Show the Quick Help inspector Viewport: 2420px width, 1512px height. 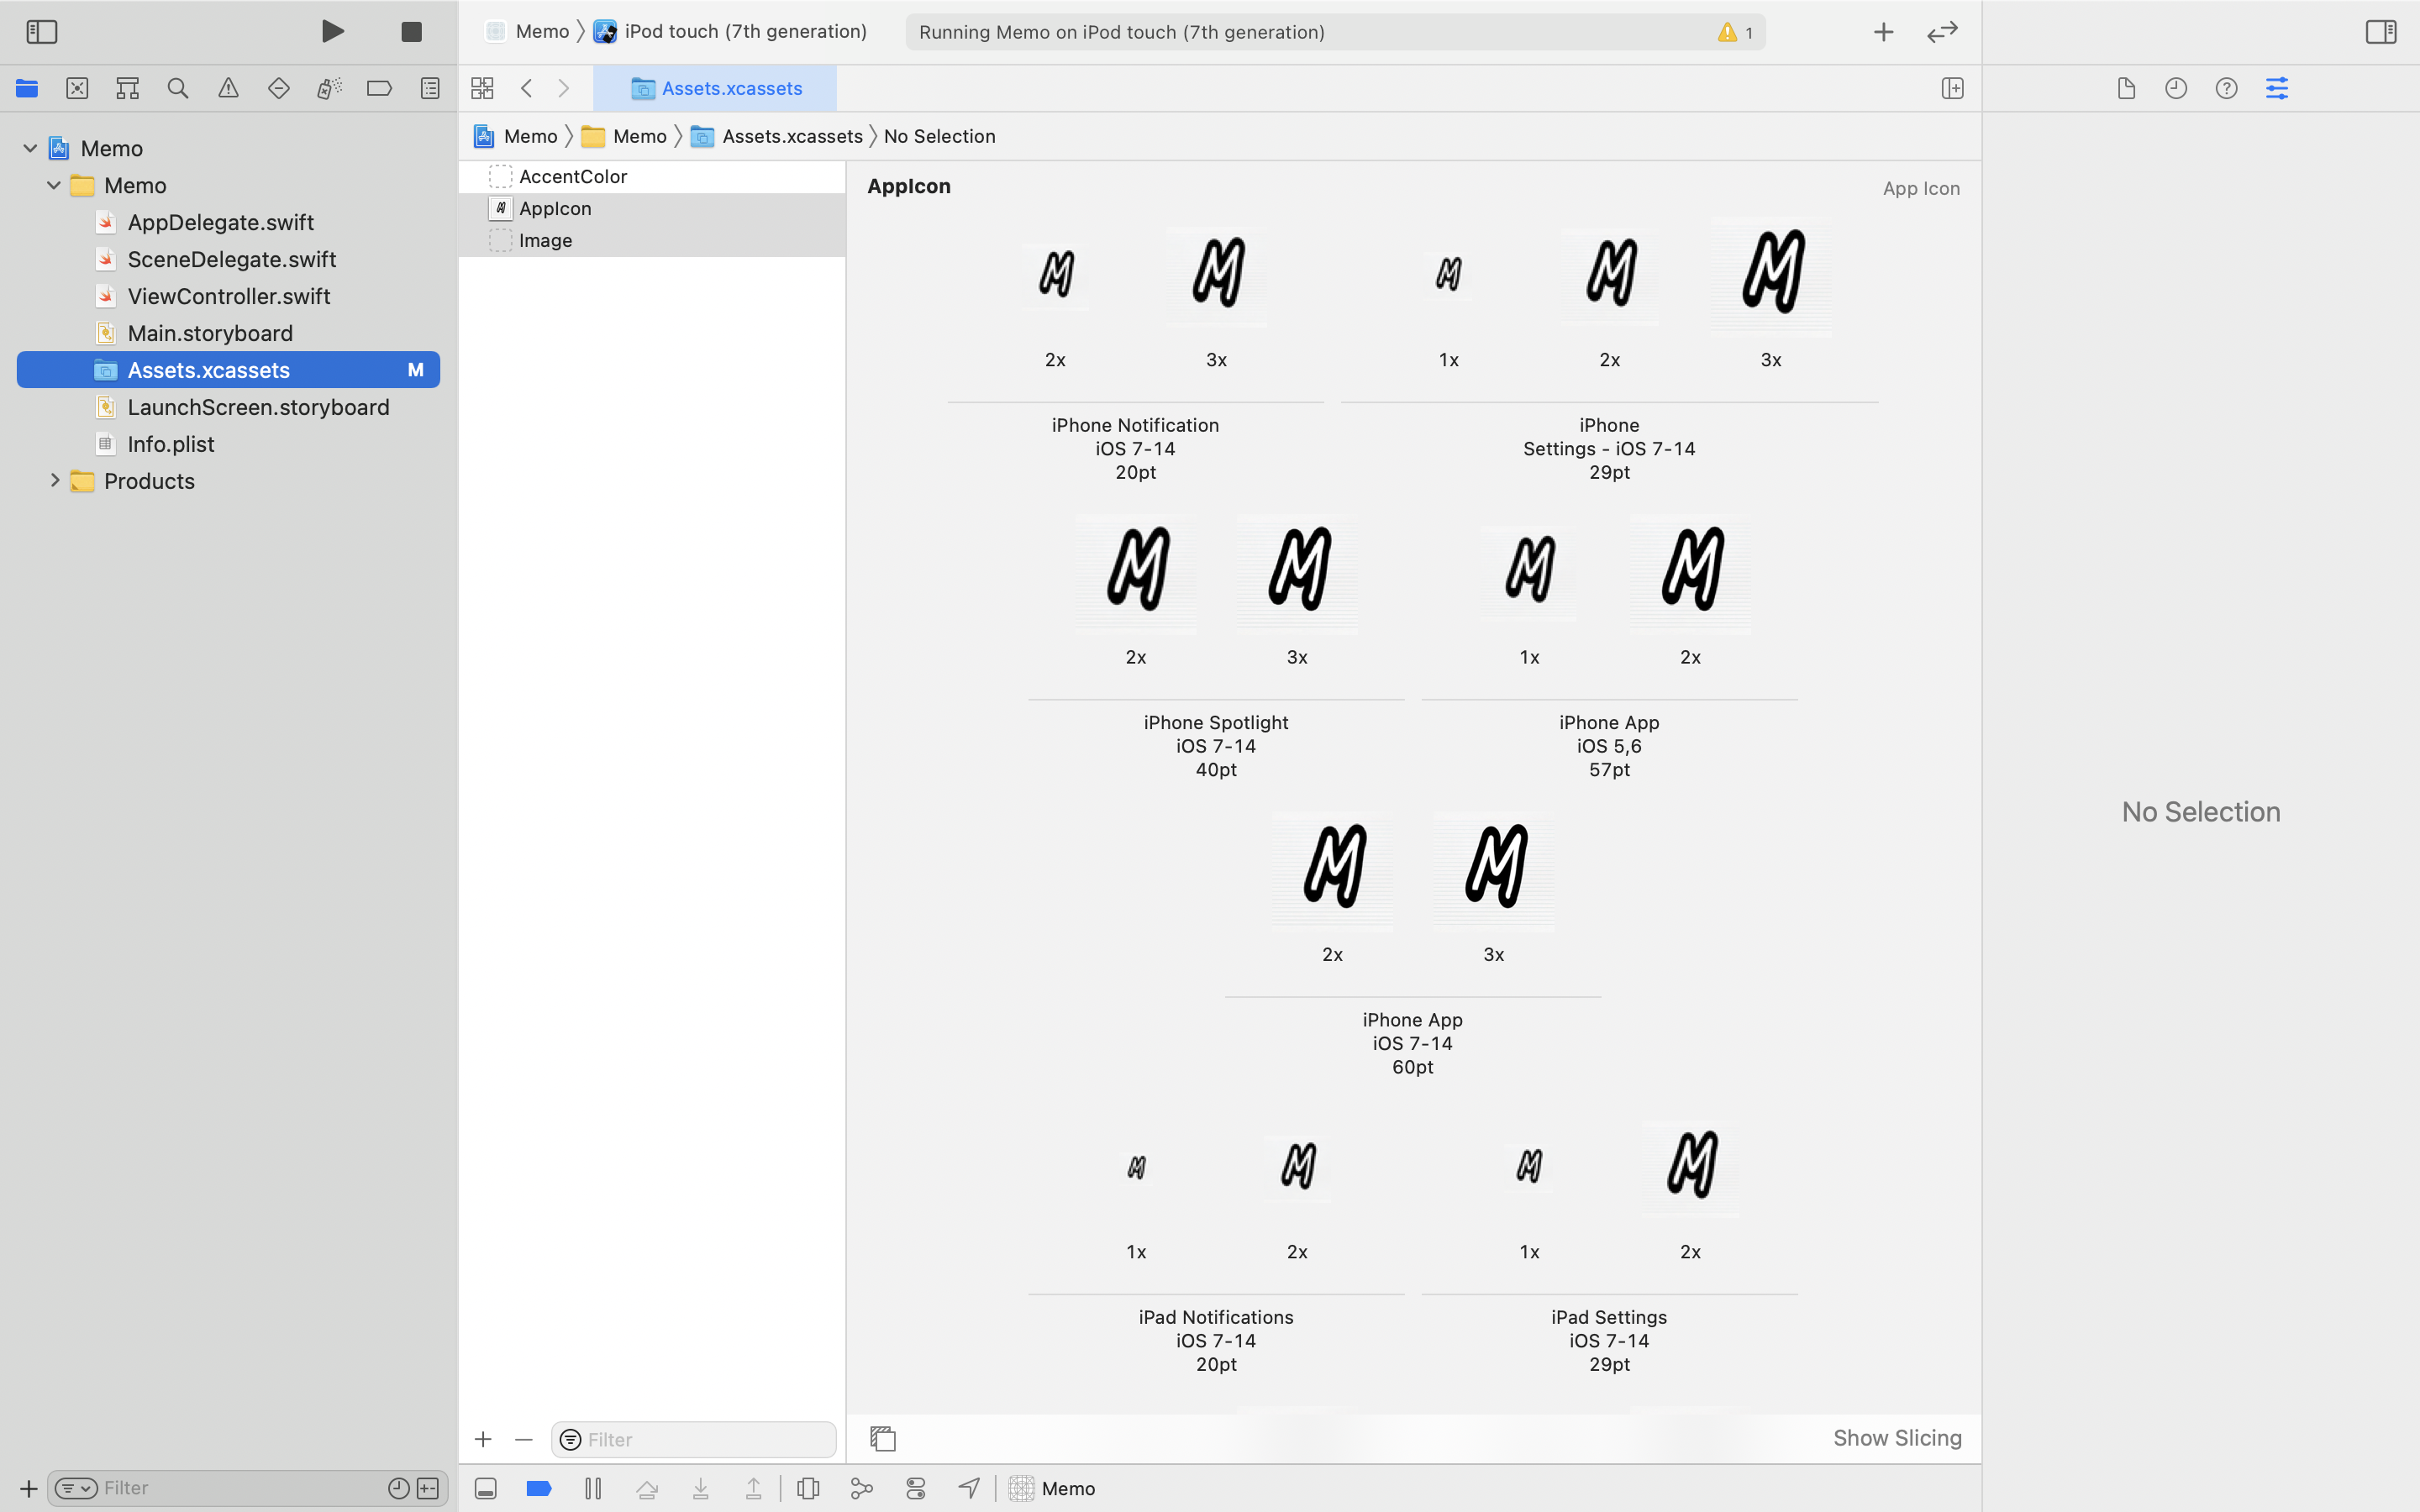click(2226, 88)
